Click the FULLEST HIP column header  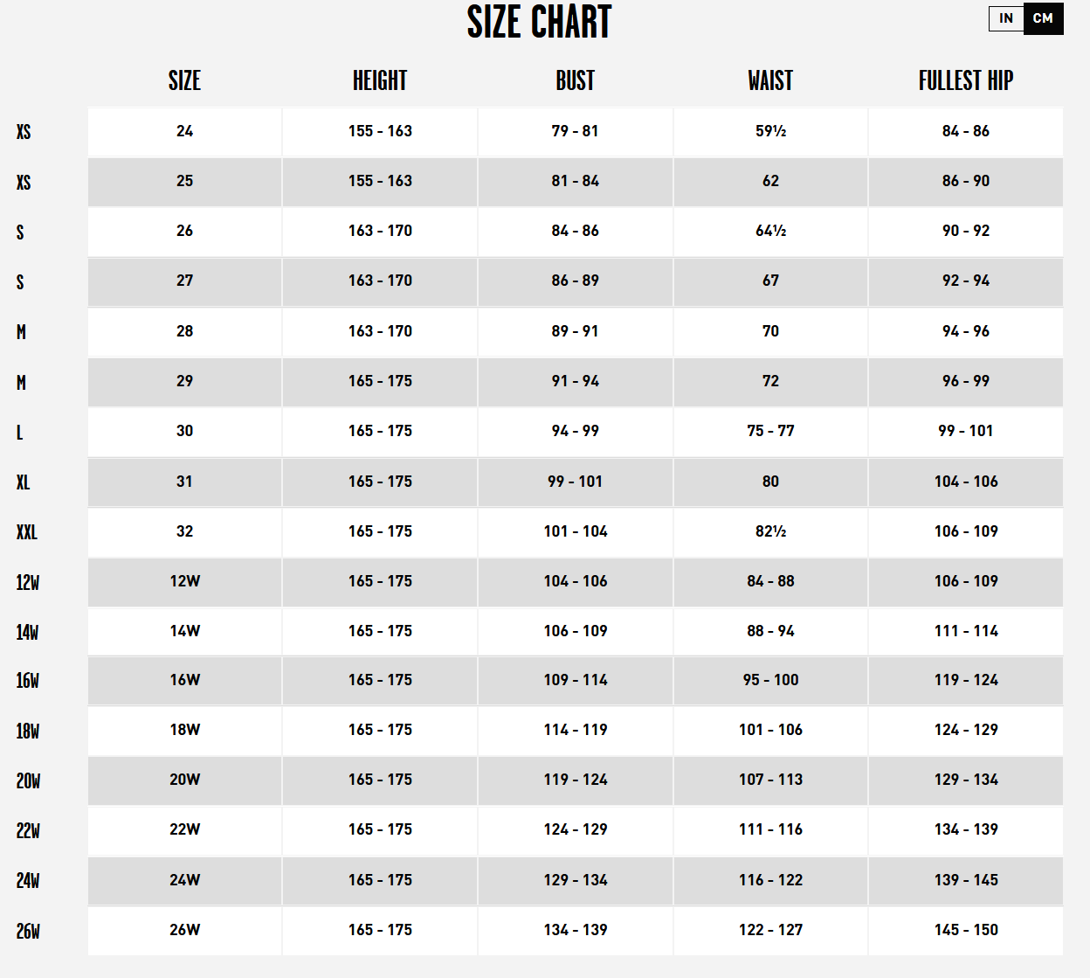(965, 81)
